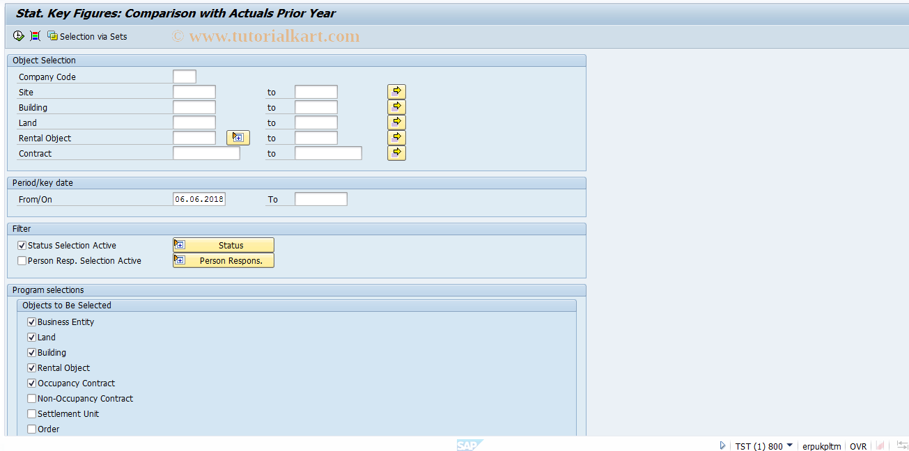Expand the status bar message list arrow
The height and width of the screenshot is (451, 909).
coord(722,445)
